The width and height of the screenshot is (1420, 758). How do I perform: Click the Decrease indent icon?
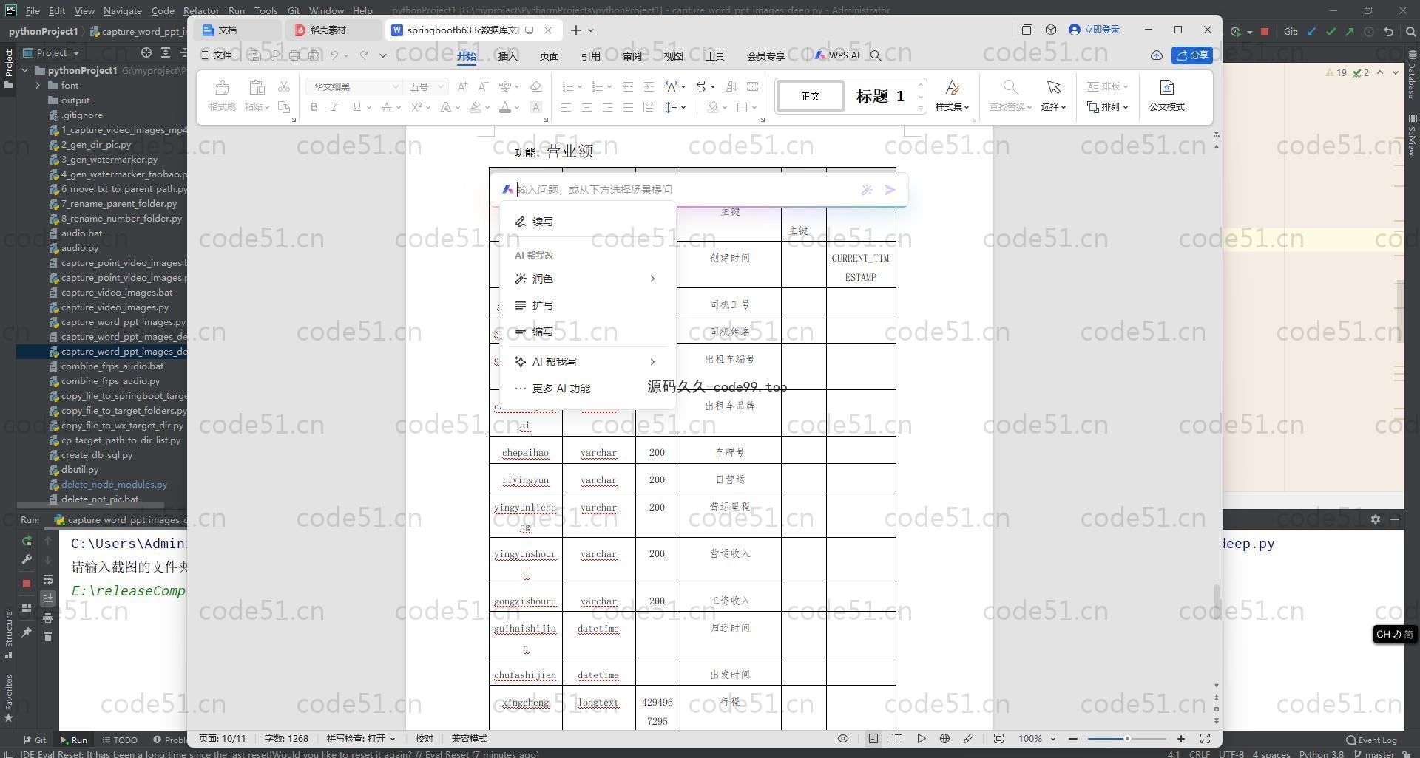click(628, 86)
